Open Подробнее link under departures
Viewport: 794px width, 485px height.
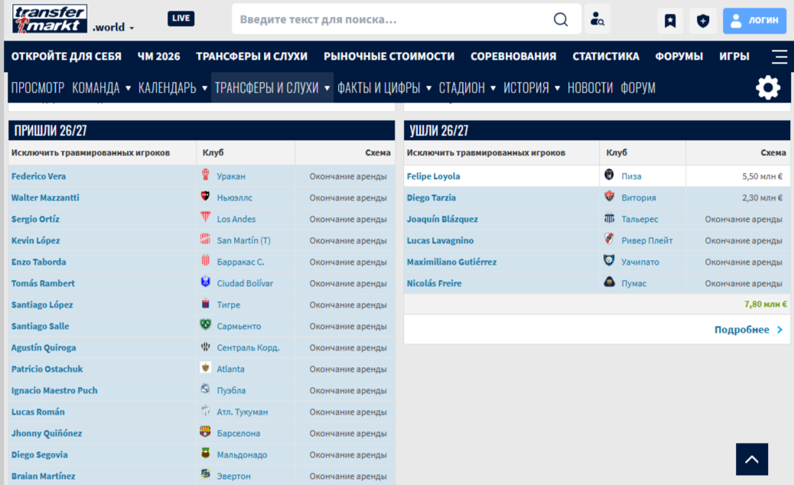coord(748,330)
